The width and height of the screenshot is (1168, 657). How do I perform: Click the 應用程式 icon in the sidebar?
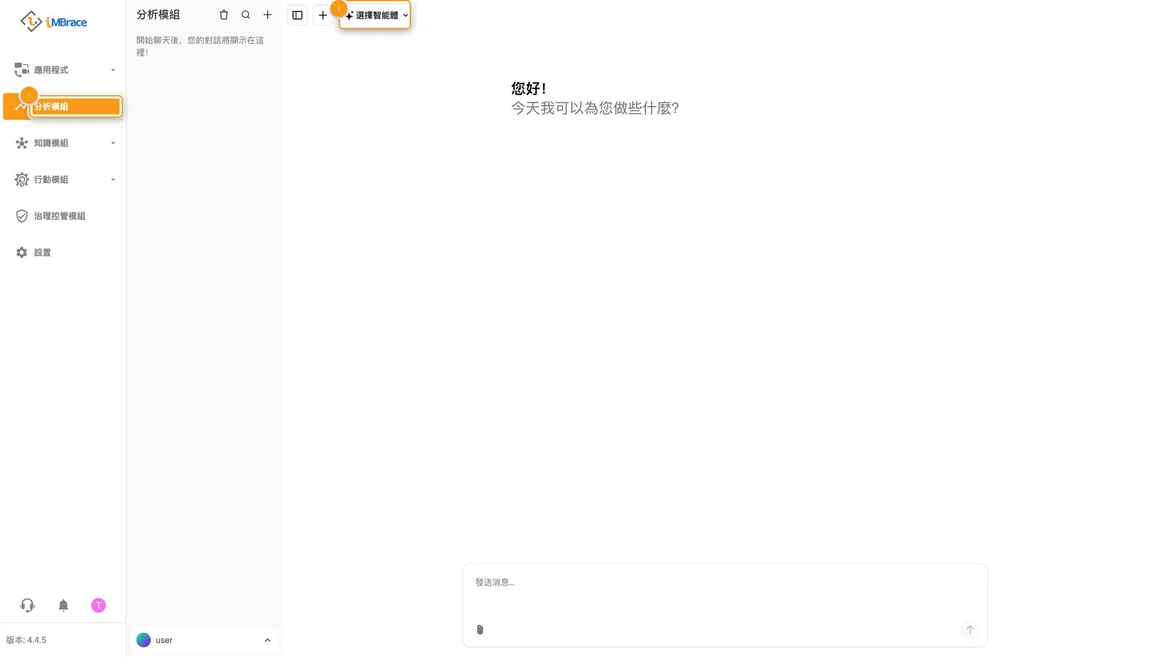[22, 70]
